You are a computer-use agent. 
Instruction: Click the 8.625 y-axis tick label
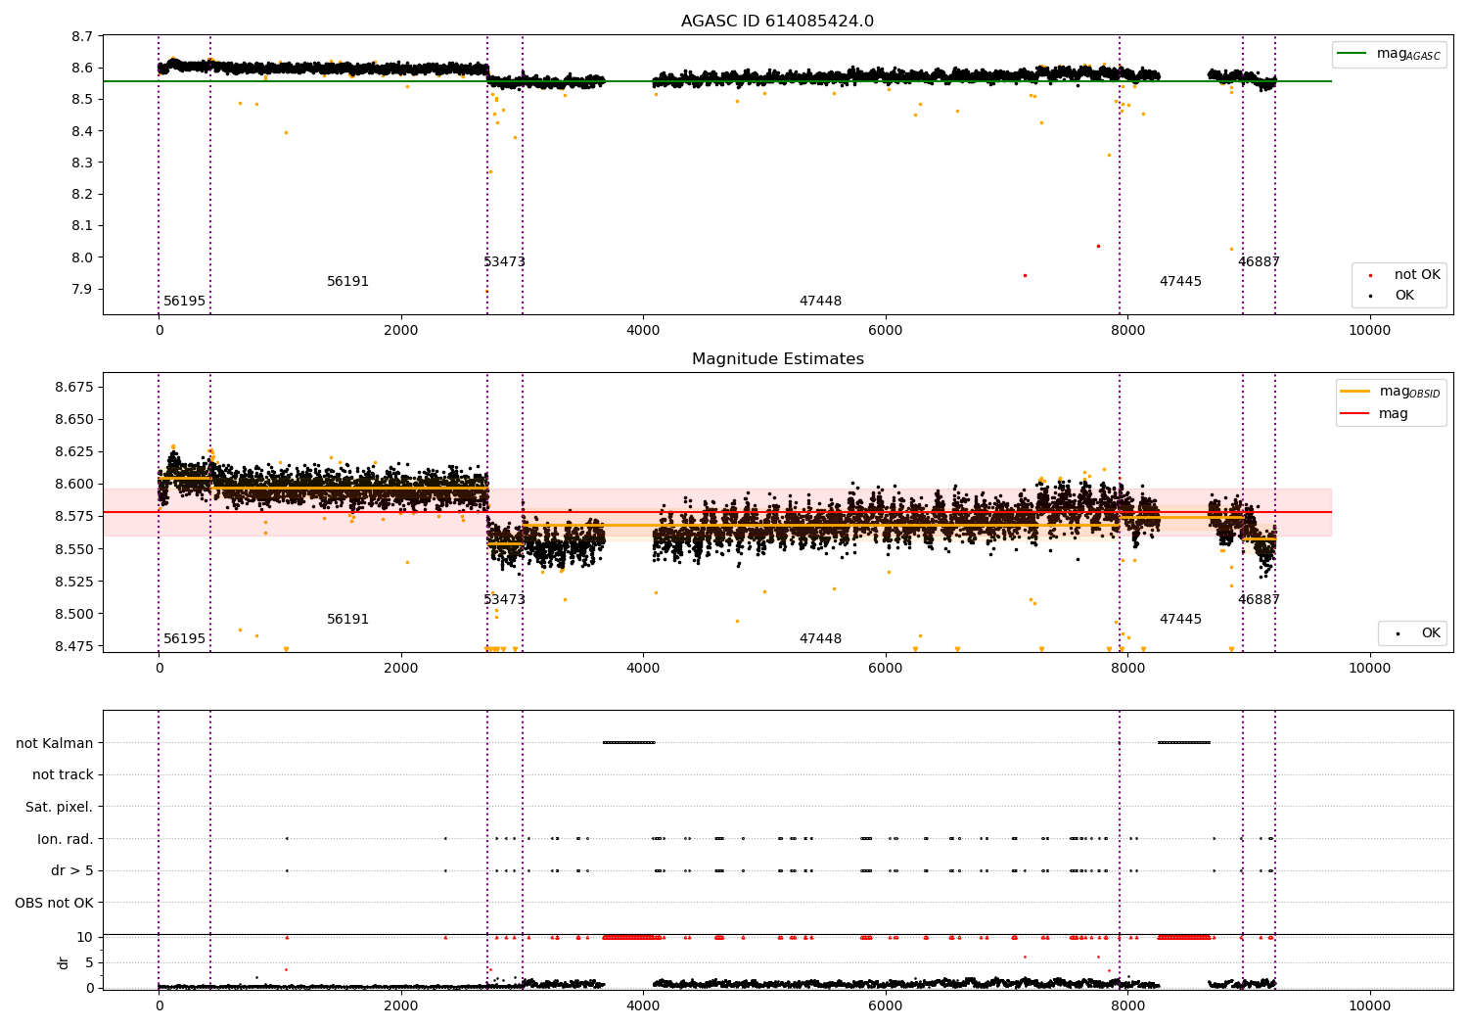74,451
